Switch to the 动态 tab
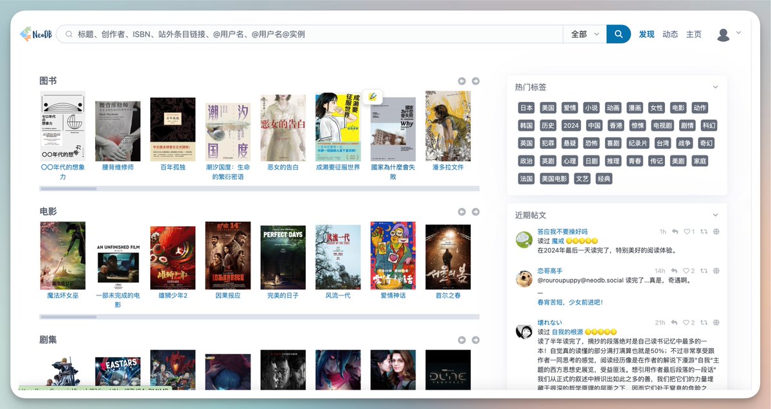The image size is (771, 409). tap(670, 34)
